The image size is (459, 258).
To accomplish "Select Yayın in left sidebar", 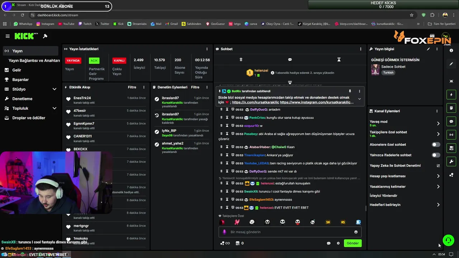I will (30, 51).
